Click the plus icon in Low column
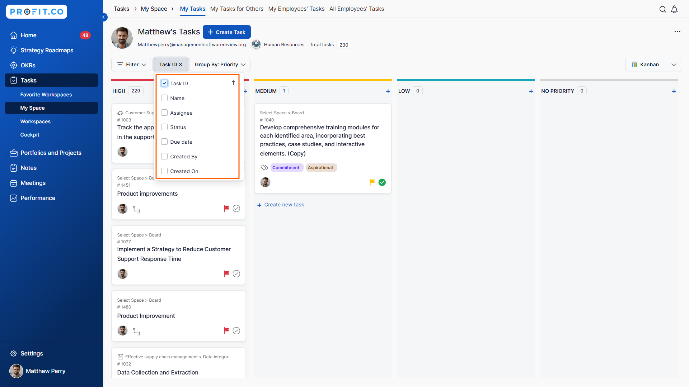This screenshot has width=689, height=387. coord(531,91)
